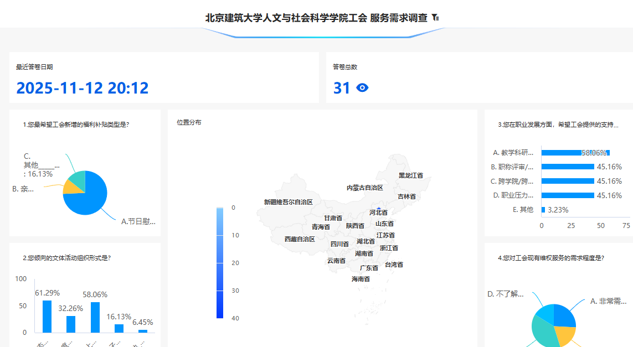Select the yellow B. 亲 pie slice
This screenshot has width=633, height=347.
click(x=70, y=188)
